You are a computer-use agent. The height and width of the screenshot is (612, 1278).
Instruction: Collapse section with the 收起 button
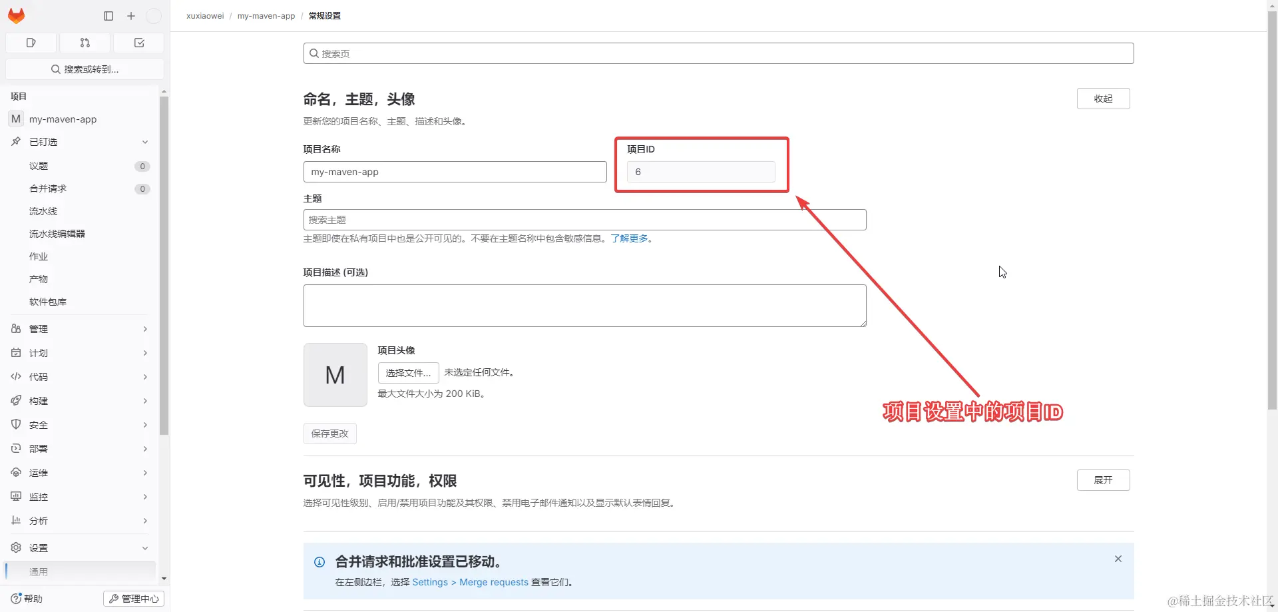1103,99
